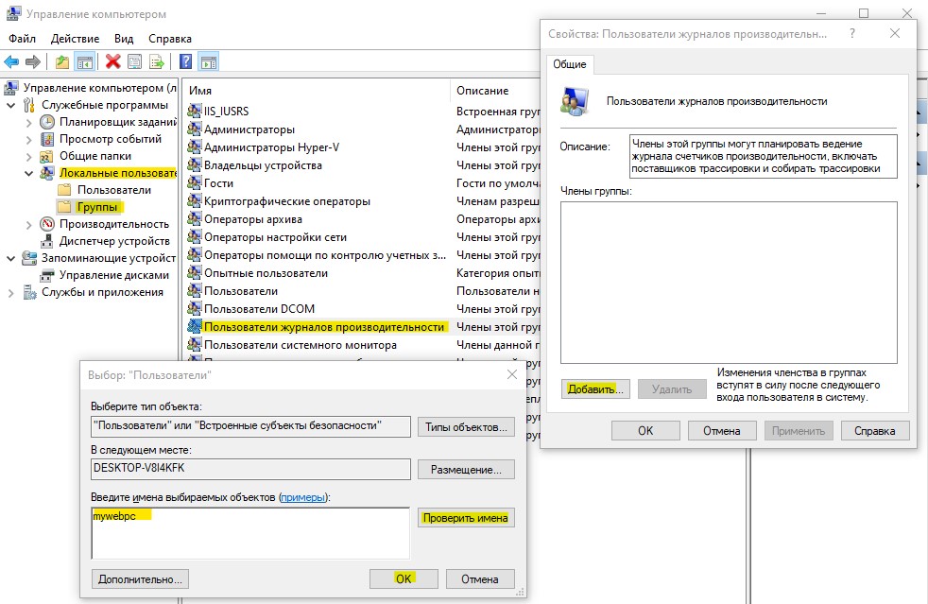The height and width of the screenshot is (604, 928).
Task: Open the Вид menu
Action: click(x=124, y=39)
